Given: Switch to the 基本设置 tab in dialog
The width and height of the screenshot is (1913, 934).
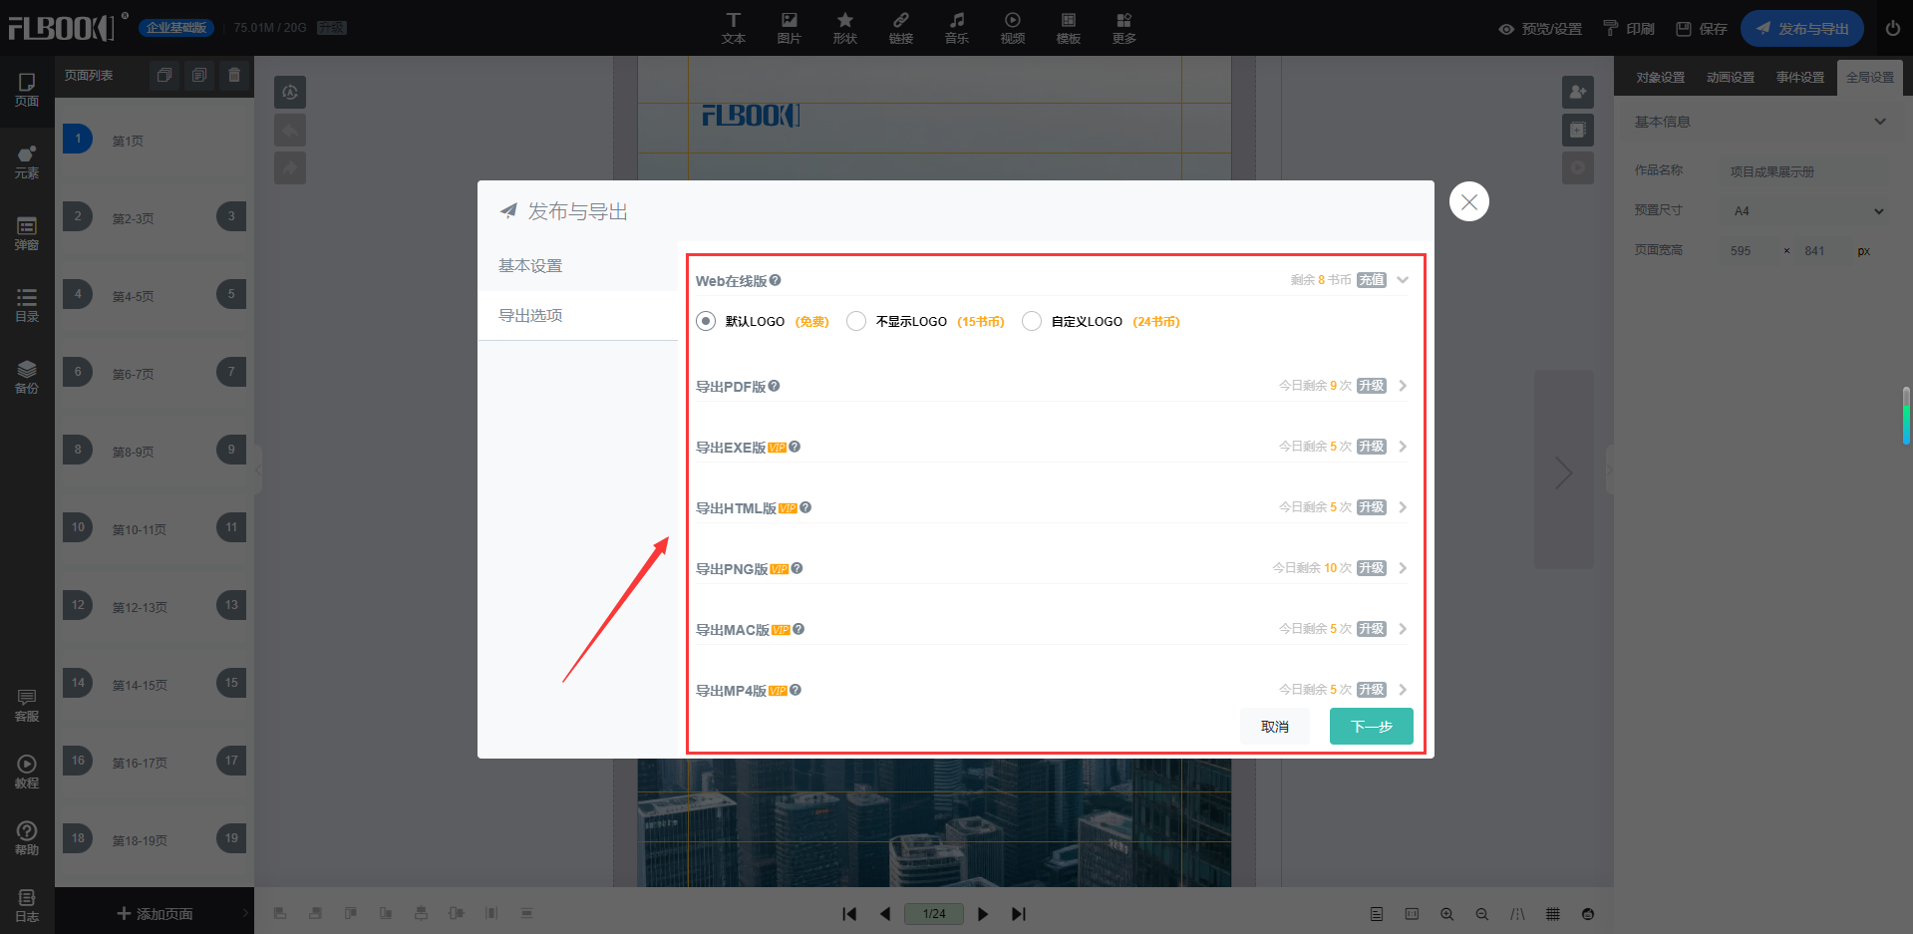Looking at the screenshot, I should coord(531,266).
